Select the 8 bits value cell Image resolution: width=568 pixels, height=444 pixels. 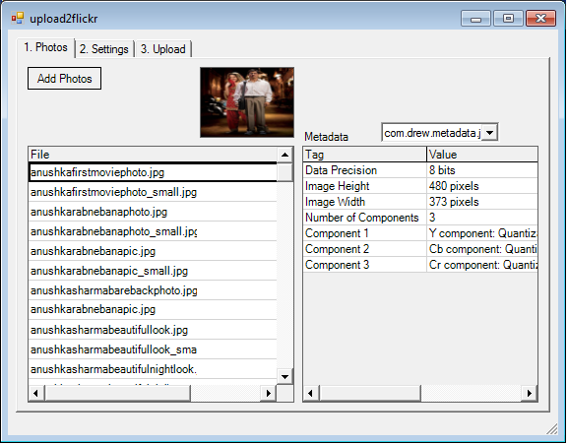click(x=482, y=170)
